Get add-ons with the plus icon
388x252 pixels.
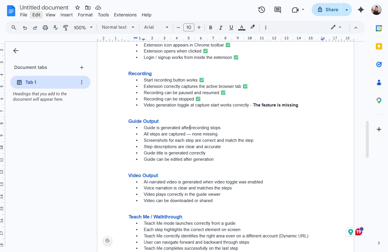pos(379,129)
